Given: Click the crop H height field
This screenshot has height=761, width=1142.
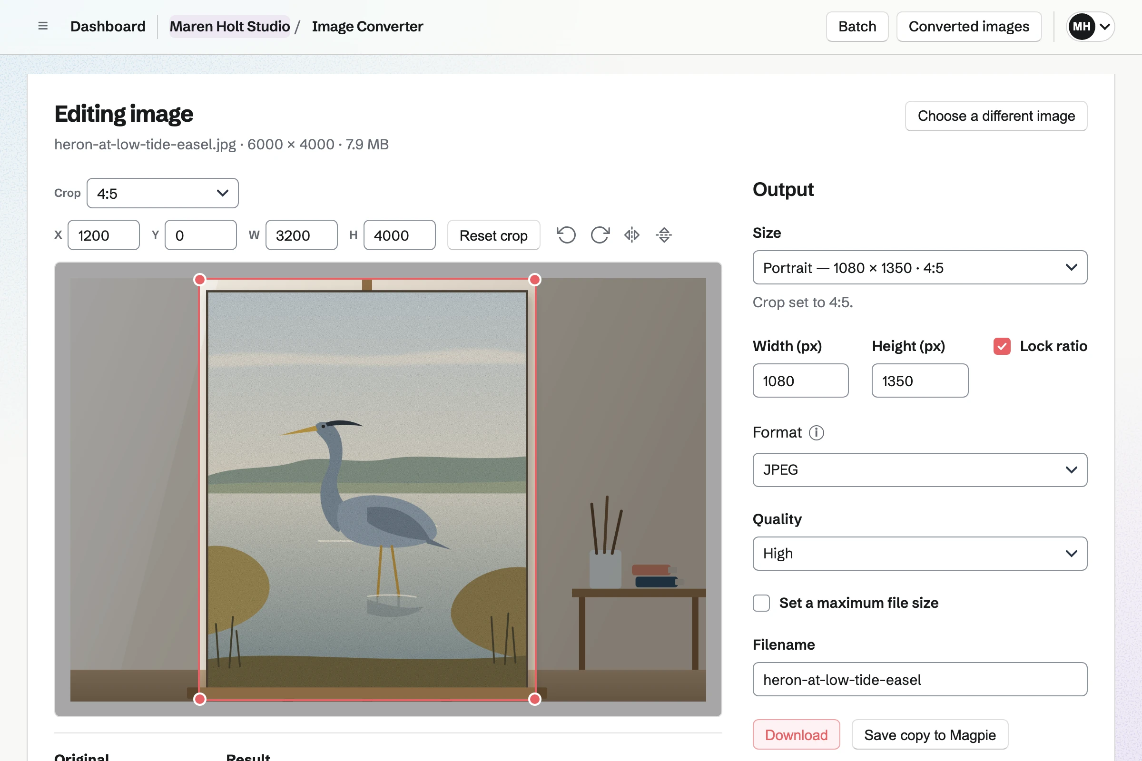Looking at the screenshot, I should 399,235.
